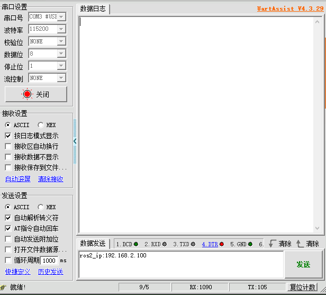Viewport: 326px width, 295px height.
Task: Click the GND green status LED
Action: coord(250,244)
